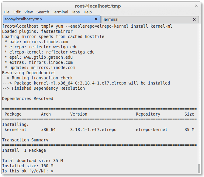The width and height of the screenshot is (204, 177).
Task: Click the 'Resolving Dependencies' line
Action: click(29, 73)
